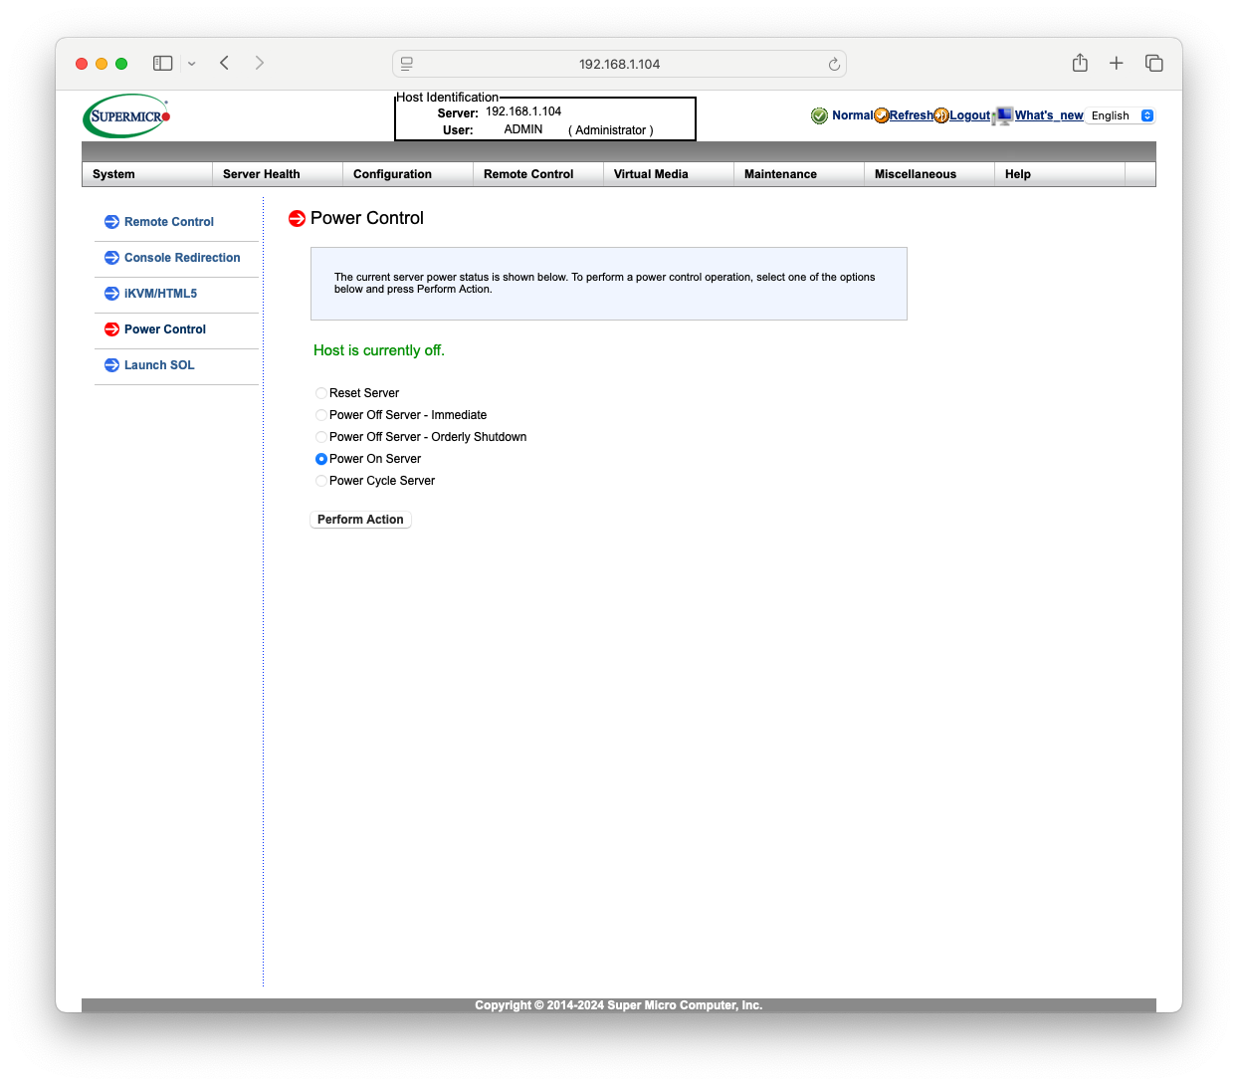The width and height of the screenshot is (1238, 1086).
Task: Select the Reset Server radio button
Action: coord(321,393)
